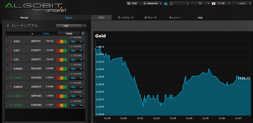Click the red down arrow next to 0.021
The height and width of the screenshot is (123, 253).
pyautogui.click(x=11, y=50)
